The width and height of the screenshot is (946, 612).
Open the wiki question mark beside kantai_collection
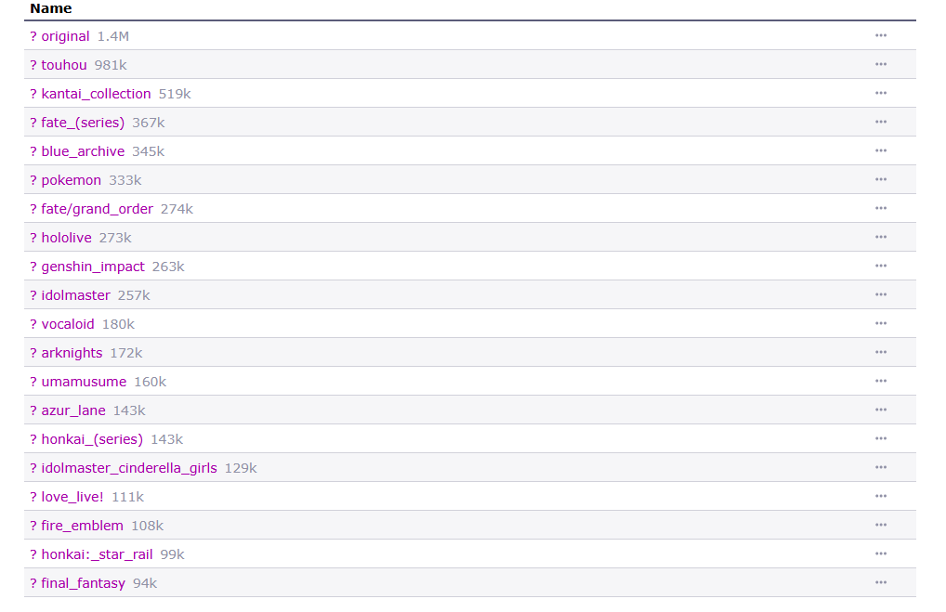(33, 94)
